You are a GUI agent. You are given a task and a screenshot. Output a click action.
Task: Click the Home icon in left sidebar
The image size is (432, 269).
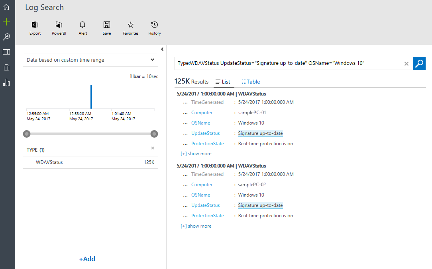coord(6,7)
